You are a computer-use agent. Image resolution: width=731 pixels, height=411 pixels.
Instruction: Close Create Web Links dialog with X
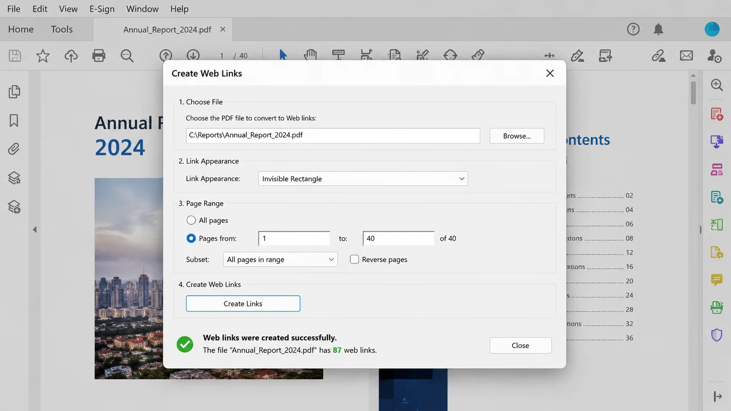coord(550,73)
